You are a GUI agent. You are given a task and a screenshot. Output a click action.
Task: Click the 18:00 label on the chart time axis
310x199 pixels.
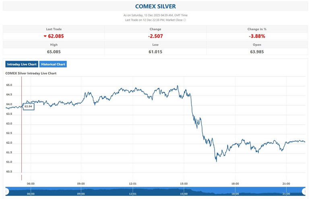(x=235, y=184)
